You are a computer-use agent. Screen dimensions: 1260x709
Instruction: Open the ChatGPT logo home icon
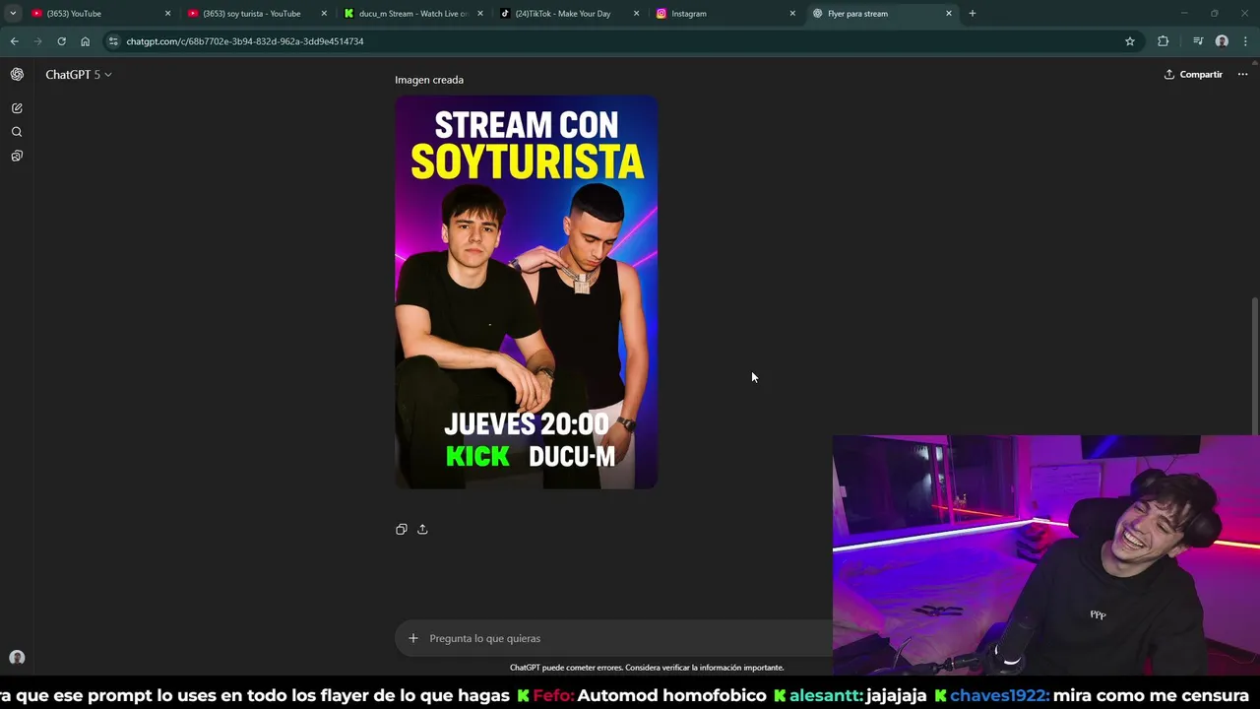[17, 75]
